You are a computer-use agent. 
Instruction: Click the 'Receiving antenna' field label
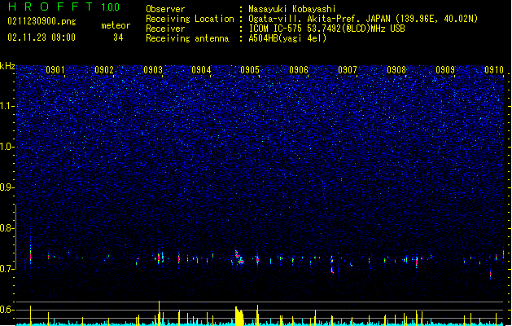tap(187, 38)
